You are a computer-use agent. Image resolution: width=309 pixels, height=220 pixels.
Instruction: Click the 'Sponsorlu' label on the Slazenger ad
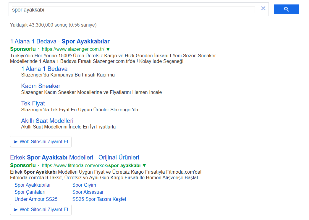click(x=23, y=49)
